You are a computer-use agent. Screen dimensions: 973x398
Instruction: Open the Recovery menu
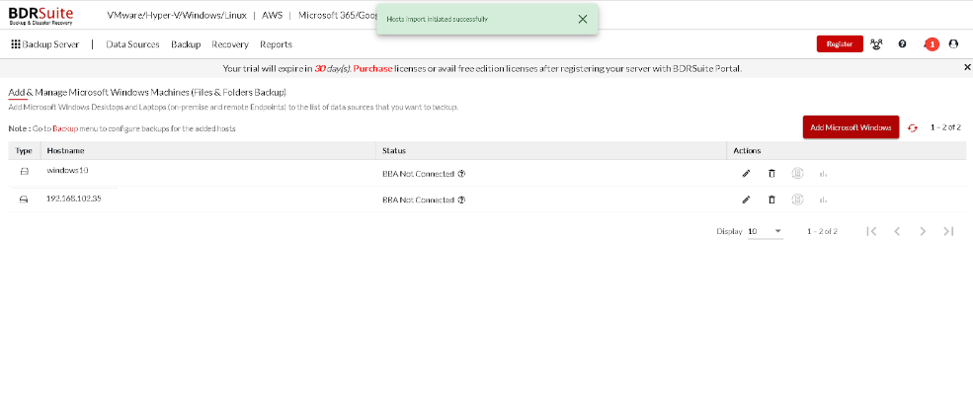(229, 44)
